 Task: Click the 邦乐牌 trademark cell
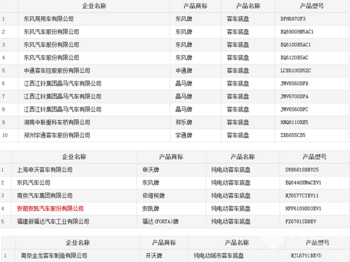184,123
